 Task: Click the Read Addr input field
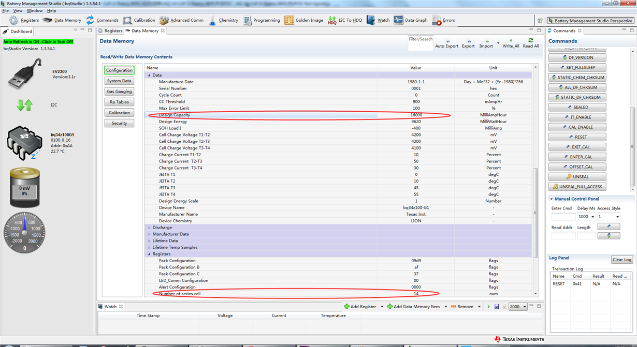[x=563, y=236]
